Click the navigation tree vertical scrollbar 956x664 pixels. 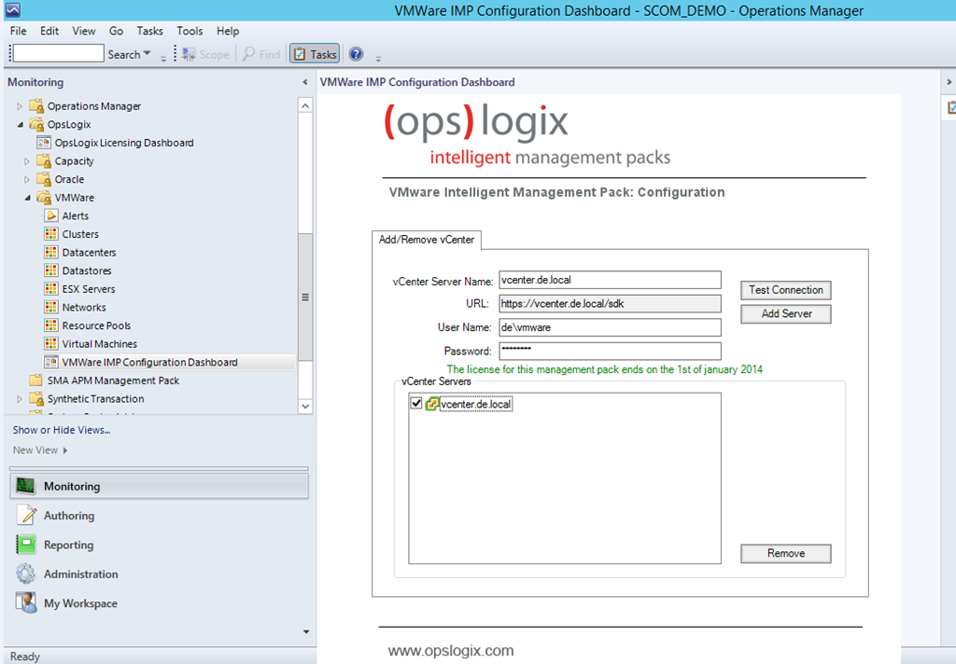pos(304,297)
